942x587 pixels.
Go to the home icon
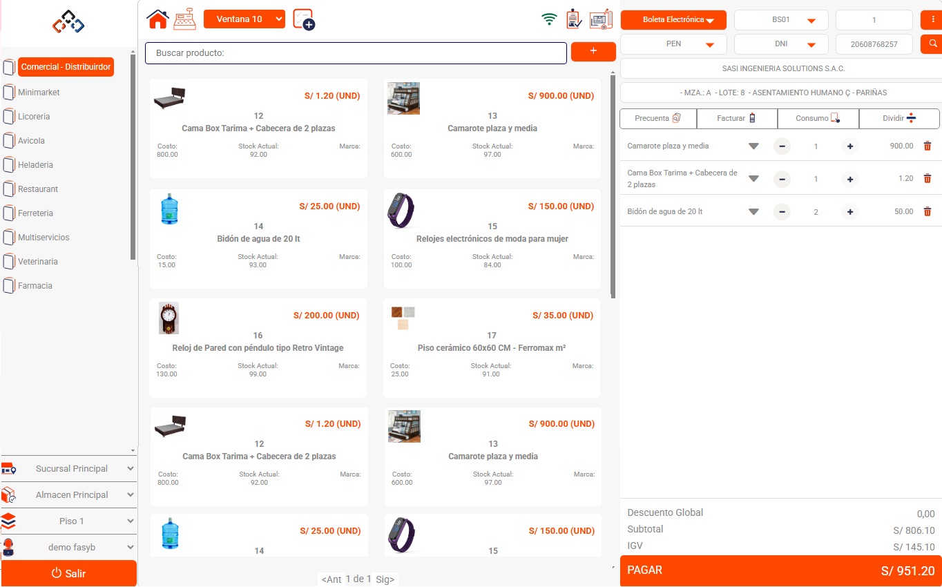[x=157, y=19]
